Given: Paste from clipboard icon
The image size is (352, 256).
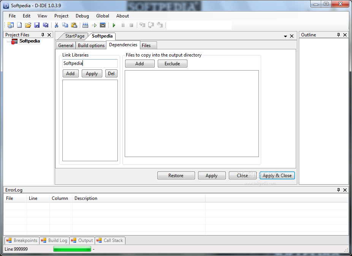Looking at the screenshot, I should point(74,25).
